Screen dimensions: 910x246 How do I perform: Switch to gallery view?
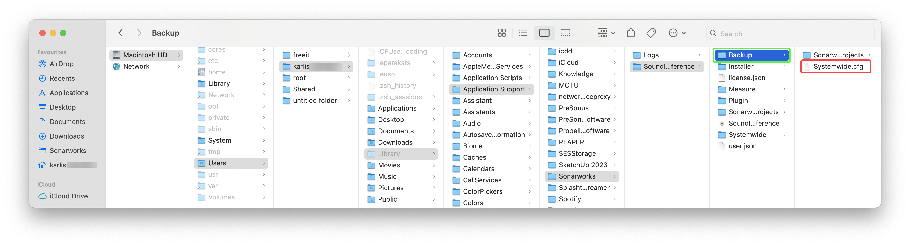tap(565, 33)
